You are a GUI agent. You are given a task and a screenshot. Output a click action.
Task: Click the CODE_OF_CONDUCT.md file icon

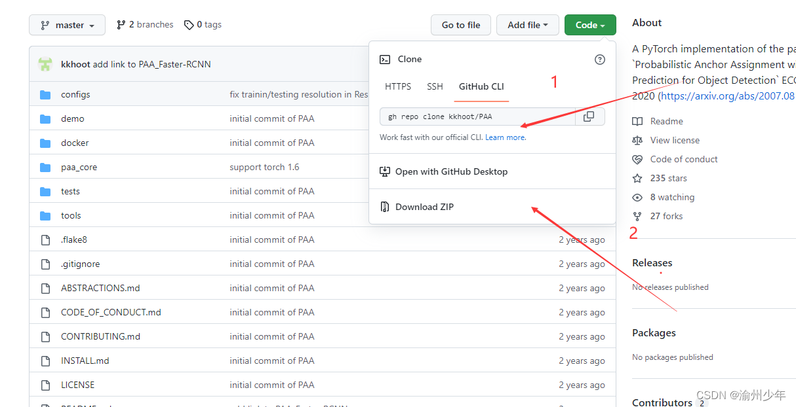45,313
